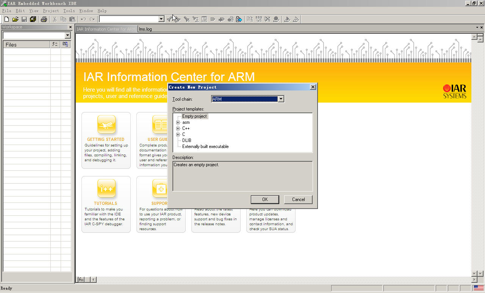The width and height of the screenshot is (485, 293).
Task: Click the Compile toolbar icon
Action: coord(250,19)
